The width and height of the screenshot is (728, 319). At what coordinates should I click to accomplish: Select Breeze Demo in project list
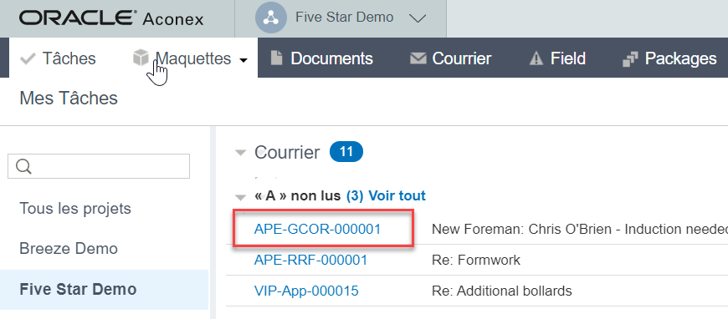coord(69,249)
